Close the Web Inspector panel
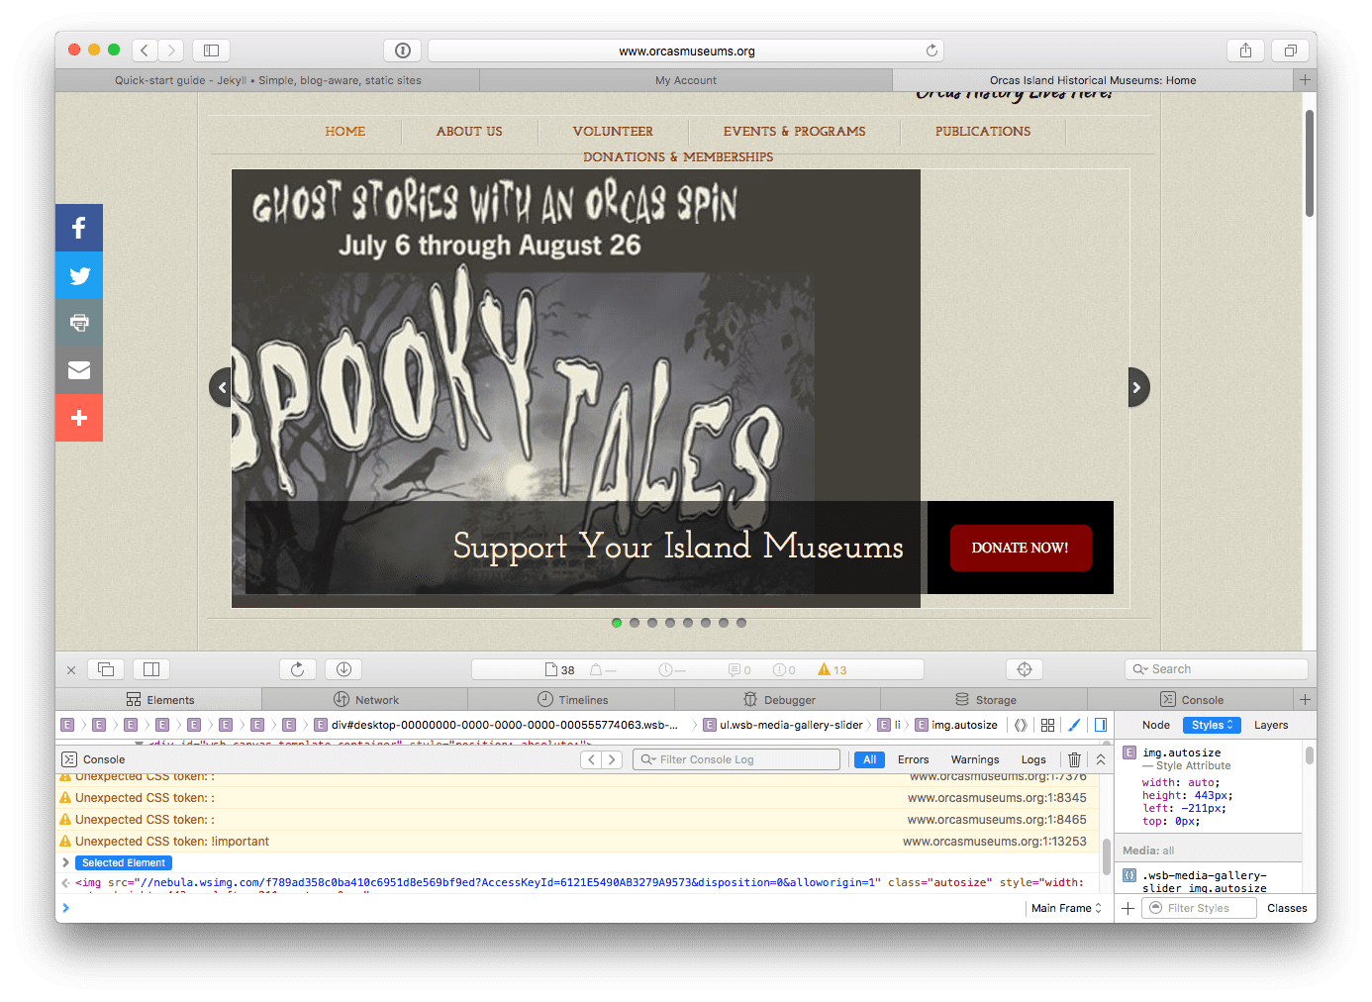This screenshot has width=1372, height=1002. coord(71,670)
